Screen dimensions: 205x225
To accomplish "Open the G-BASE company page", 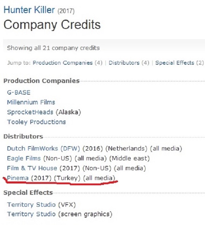I will click(x=19, y=92).
